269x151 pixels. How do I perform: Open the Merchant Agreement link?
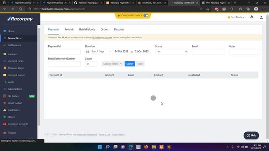click(87, 134)
